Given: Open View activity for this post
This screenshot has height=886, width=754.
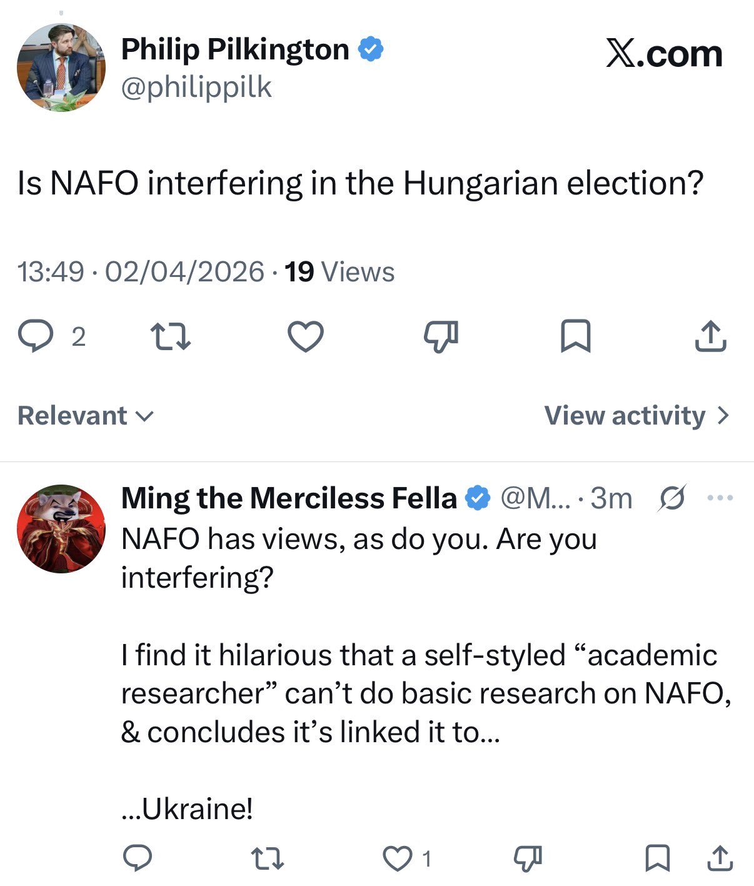Looking at the screenshot, I should (x=636, y=416).
